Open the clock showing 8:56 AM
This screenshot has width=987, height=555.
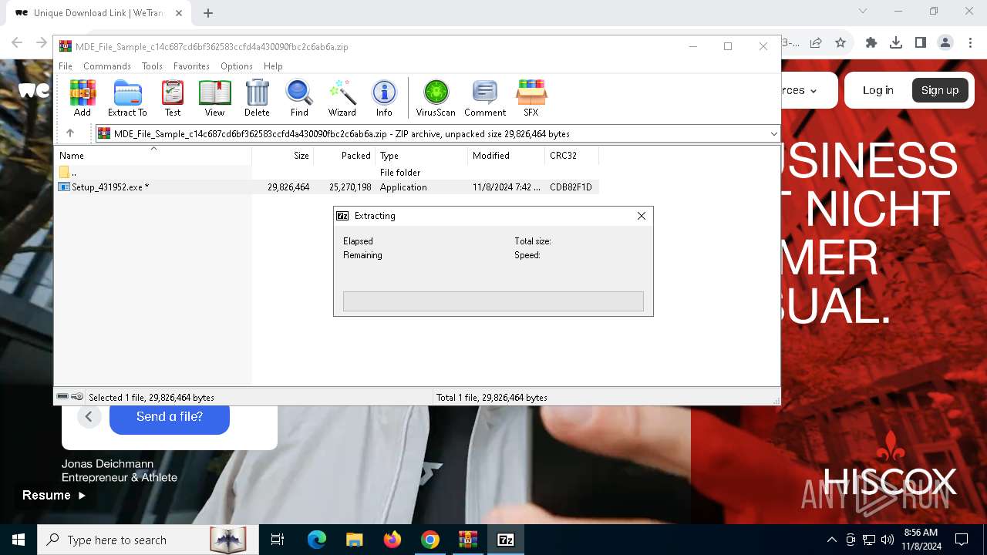(921, 540)
